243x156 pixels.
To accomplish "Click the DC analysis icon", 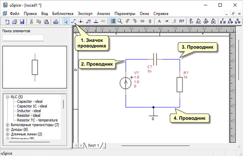I will [213, 21].
